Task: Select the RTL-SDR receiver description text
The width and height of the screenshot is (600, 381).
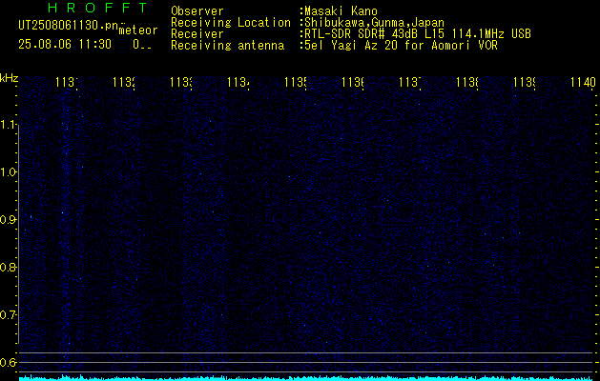Action: pos(418,34)
